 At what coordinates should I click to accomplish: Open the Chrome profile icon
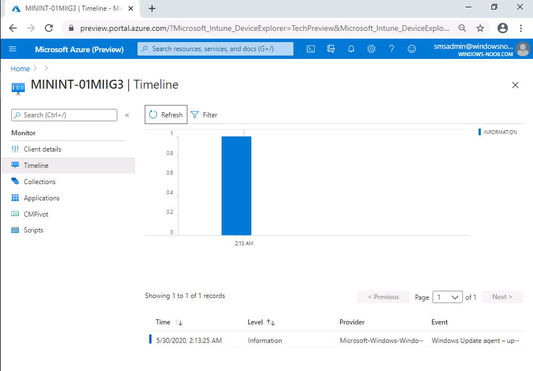[502, 28]
